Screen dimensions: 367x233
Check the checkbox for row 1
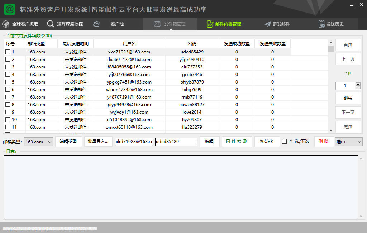click(x=8, y=52)
